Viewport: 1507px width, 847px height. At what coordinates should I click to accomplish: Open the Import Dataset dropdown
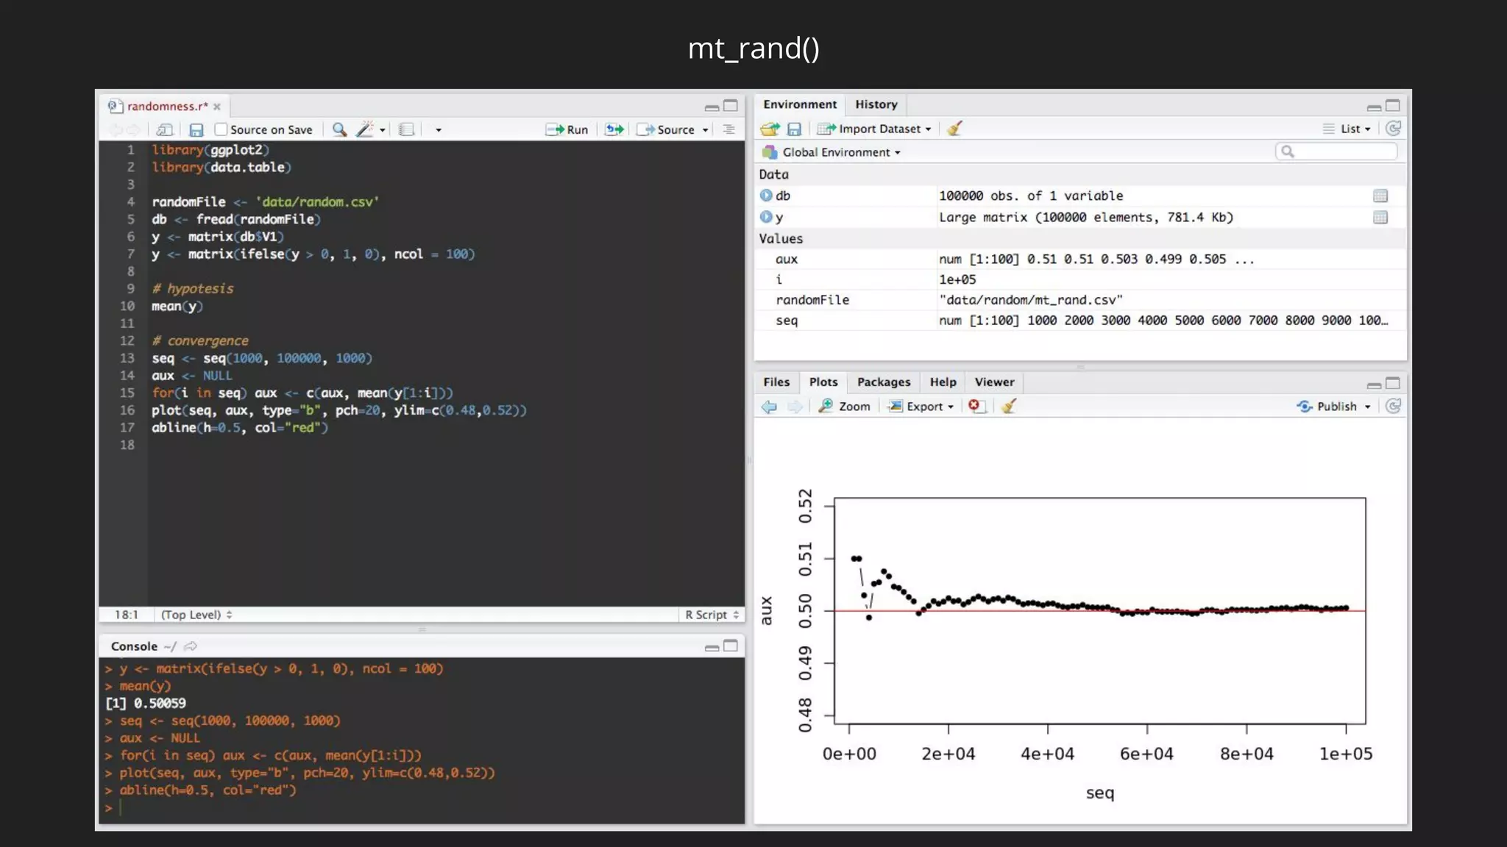point(876,129)
